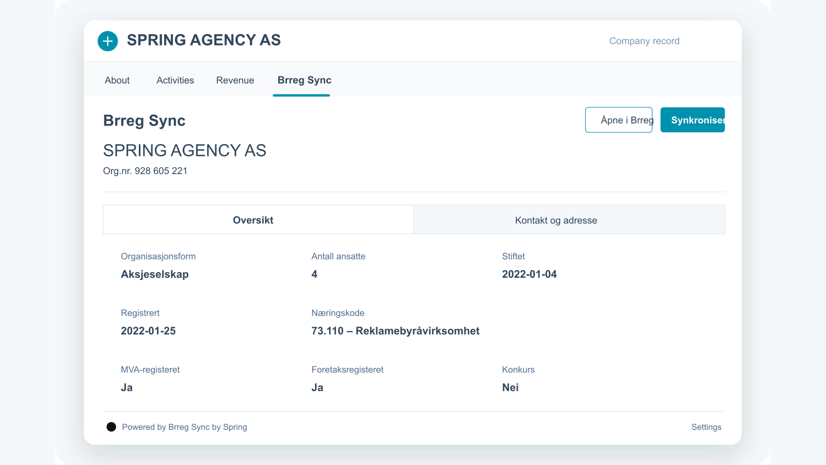Screen dimensions: 826x465
Task: Select the Org.nr. 928 605 221 text
Action: [145, 171]
